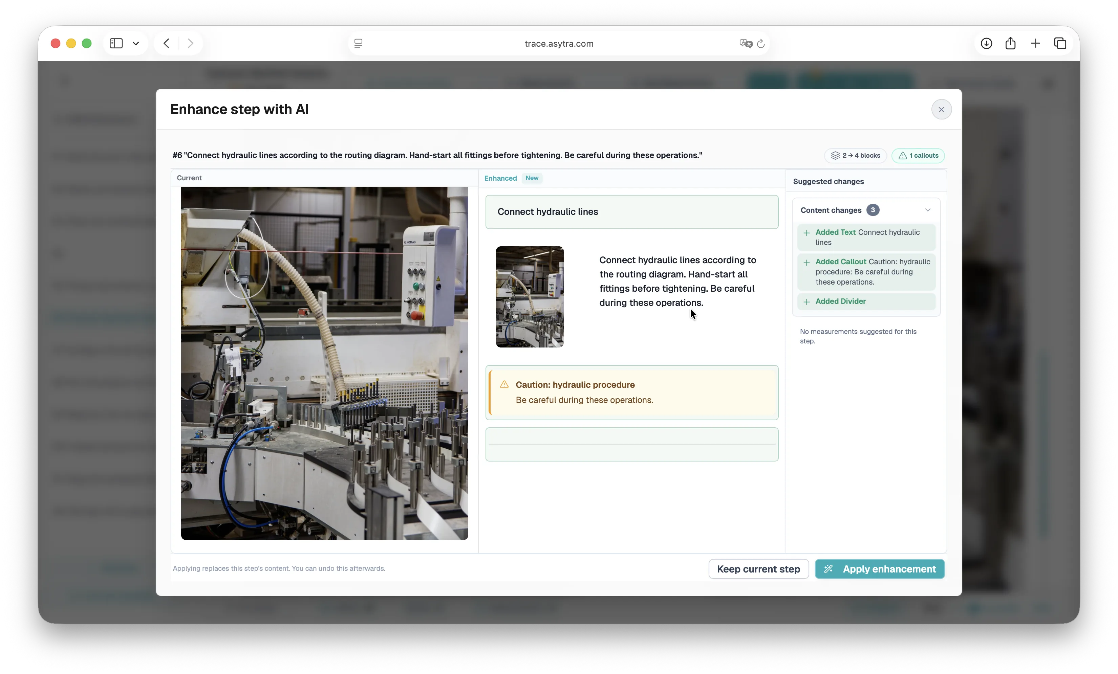Open the small Enhanced machine thumbnail
1118x674 pixels.
click(530, 297)
